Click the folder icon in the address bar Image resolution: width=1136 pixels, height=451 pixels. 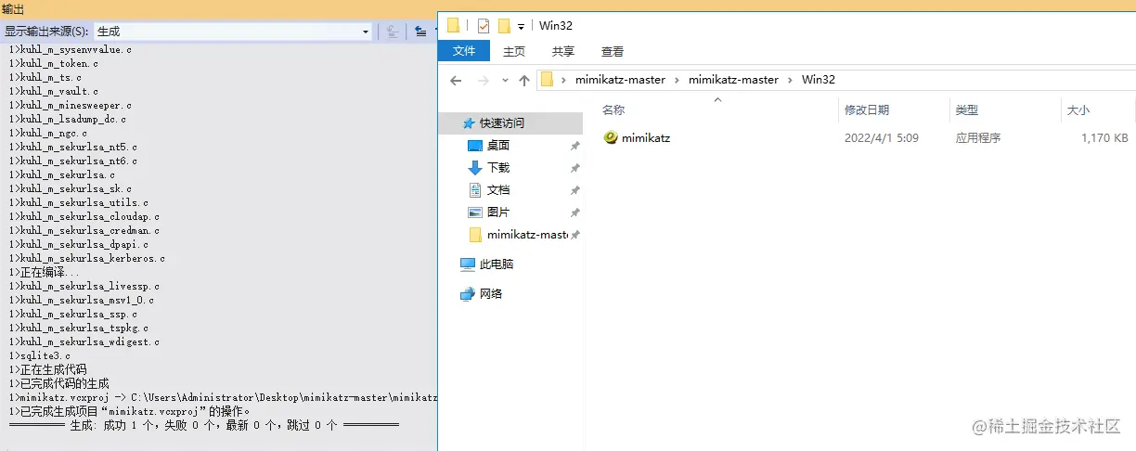[547, 79]
